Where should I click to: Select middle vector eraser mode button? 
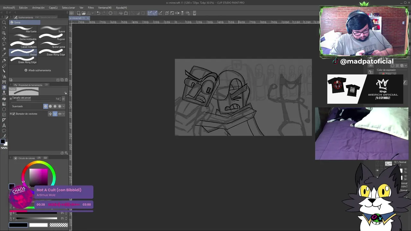[55, 114]
